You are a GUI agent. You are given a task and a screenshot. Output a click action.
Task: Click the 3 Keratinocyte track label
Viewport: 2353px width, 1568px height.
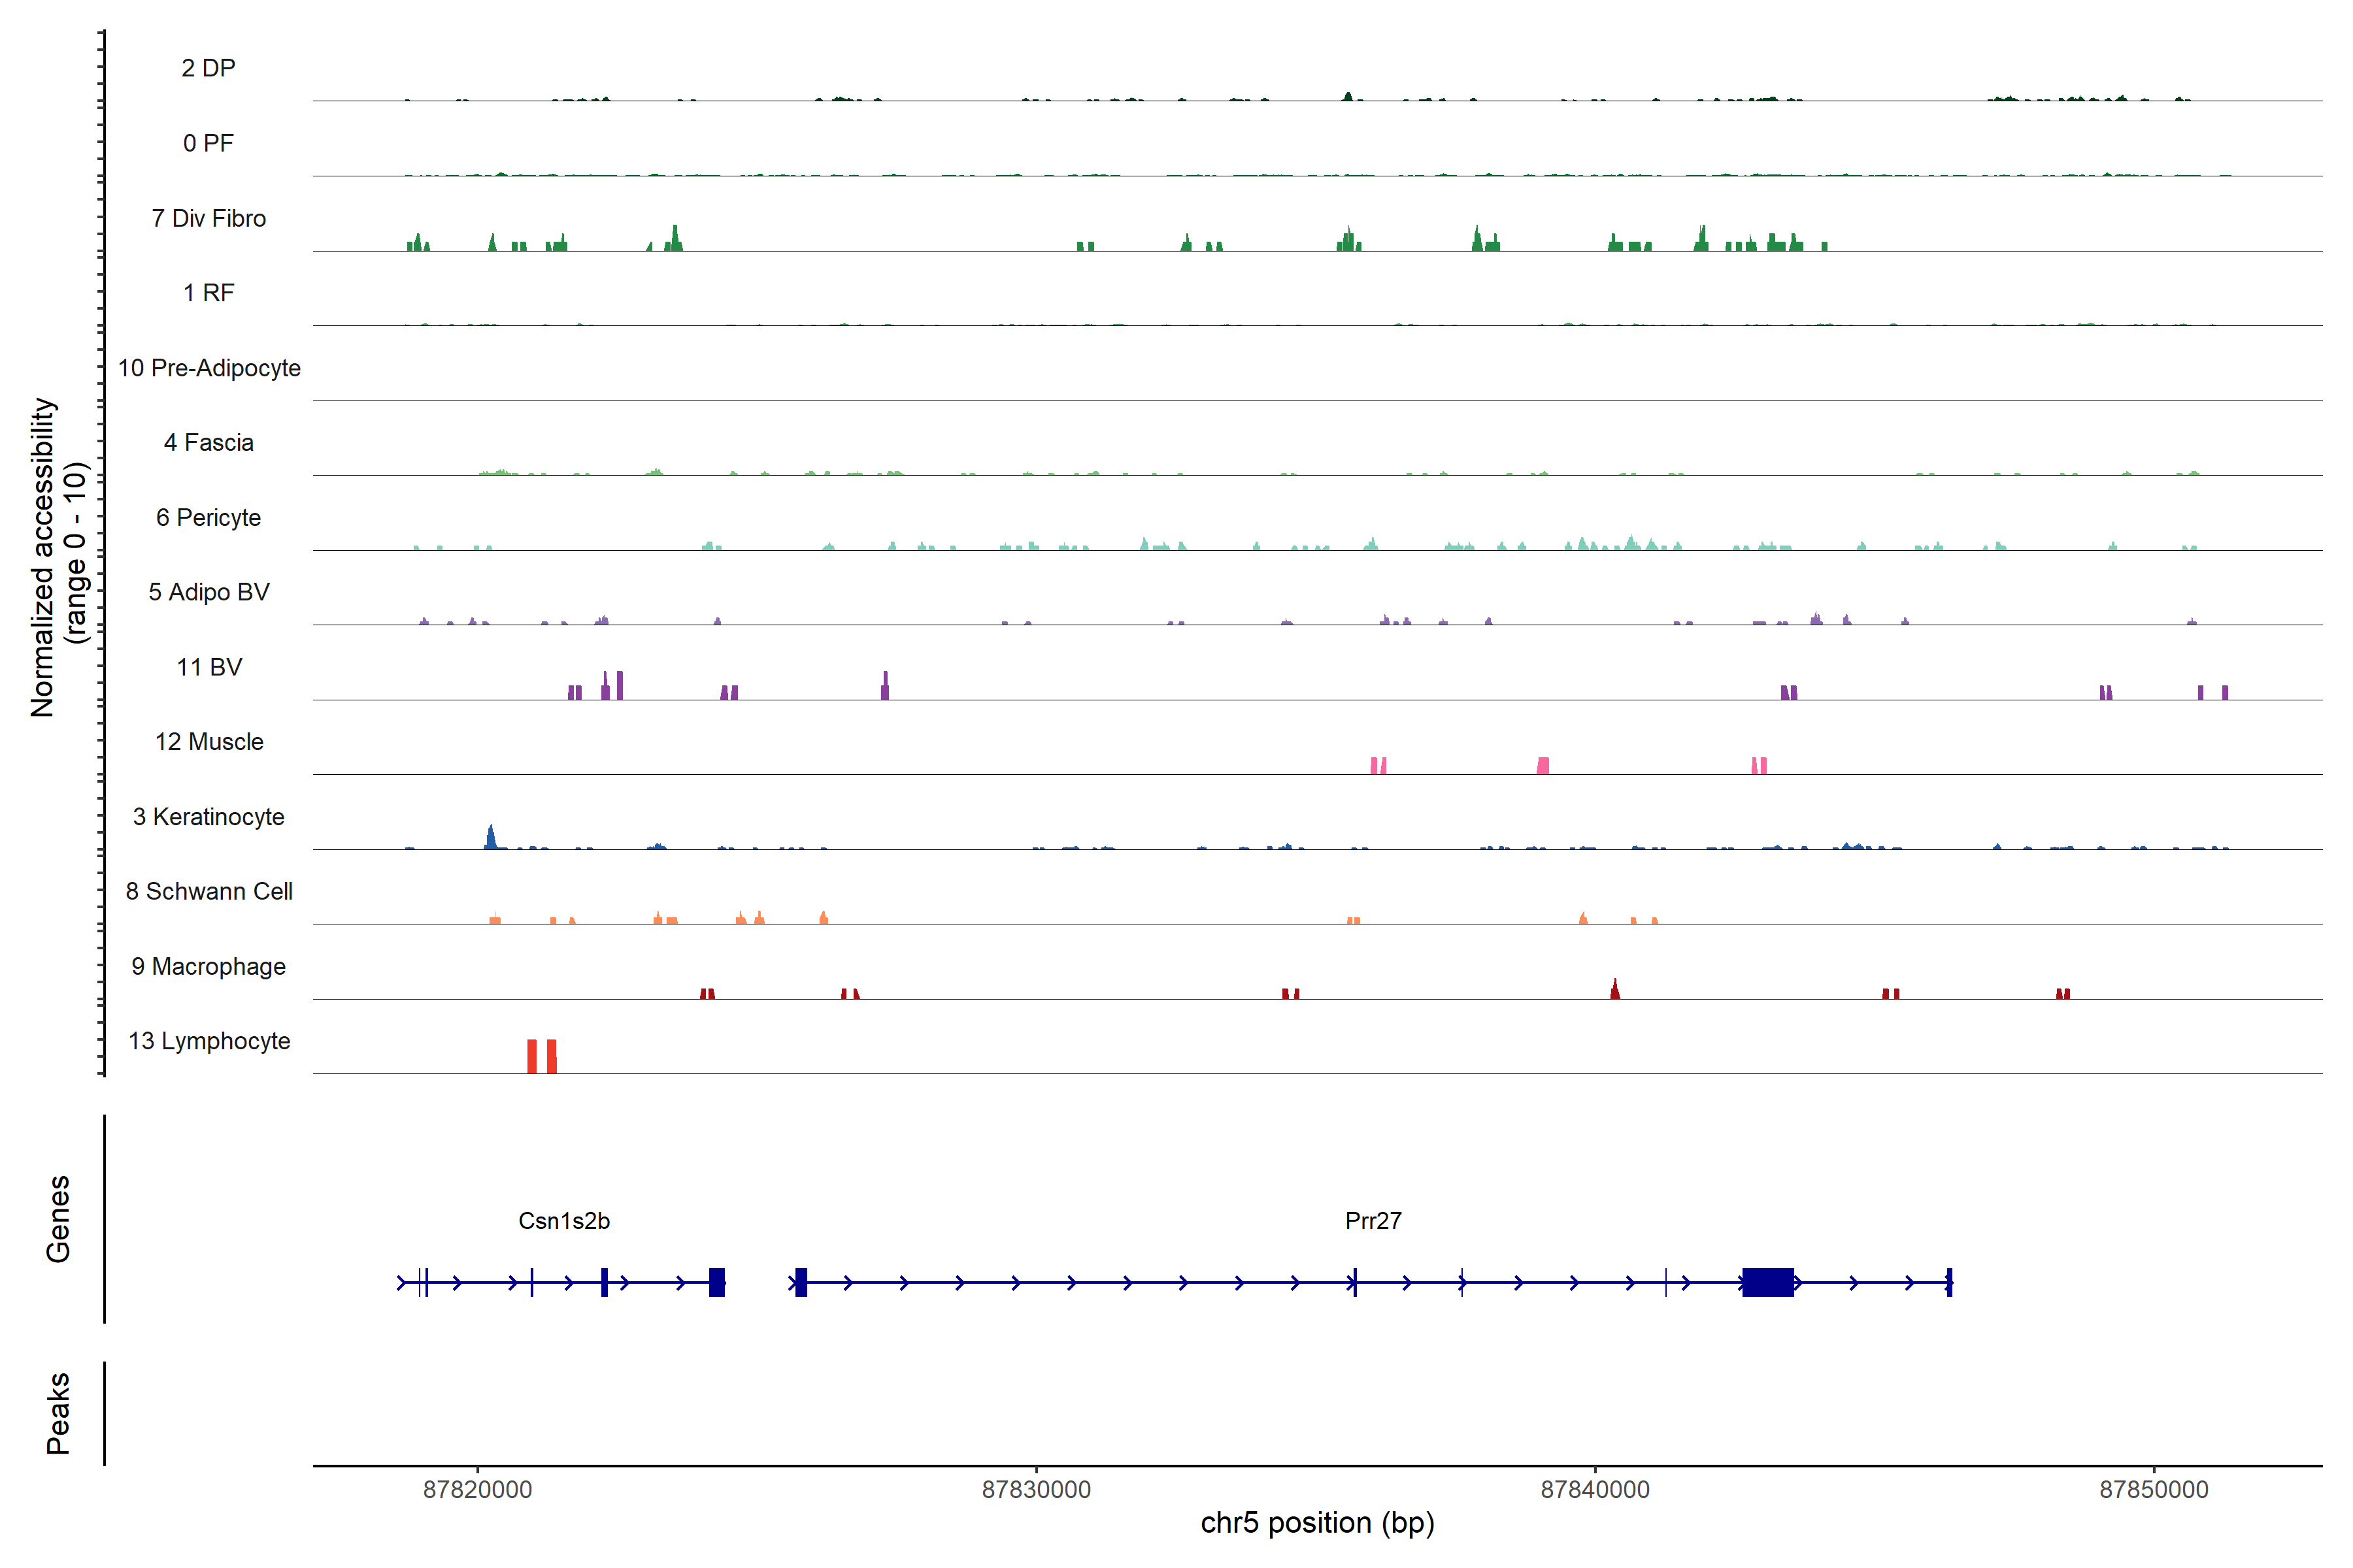[208, 817]
